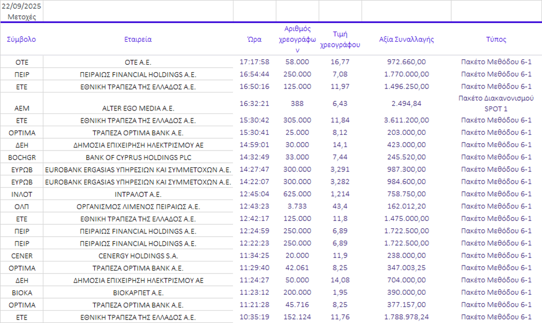Select the 1.788.978,24 value cell
The height and width of the screenshot is (323, 542).
coord(406,317)
